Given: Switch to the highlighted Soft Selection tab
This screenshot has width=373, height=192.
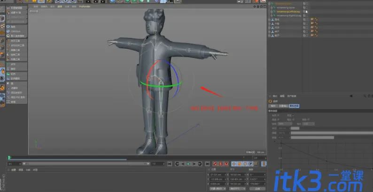Looking at the screenshot, I should (294, 106).
